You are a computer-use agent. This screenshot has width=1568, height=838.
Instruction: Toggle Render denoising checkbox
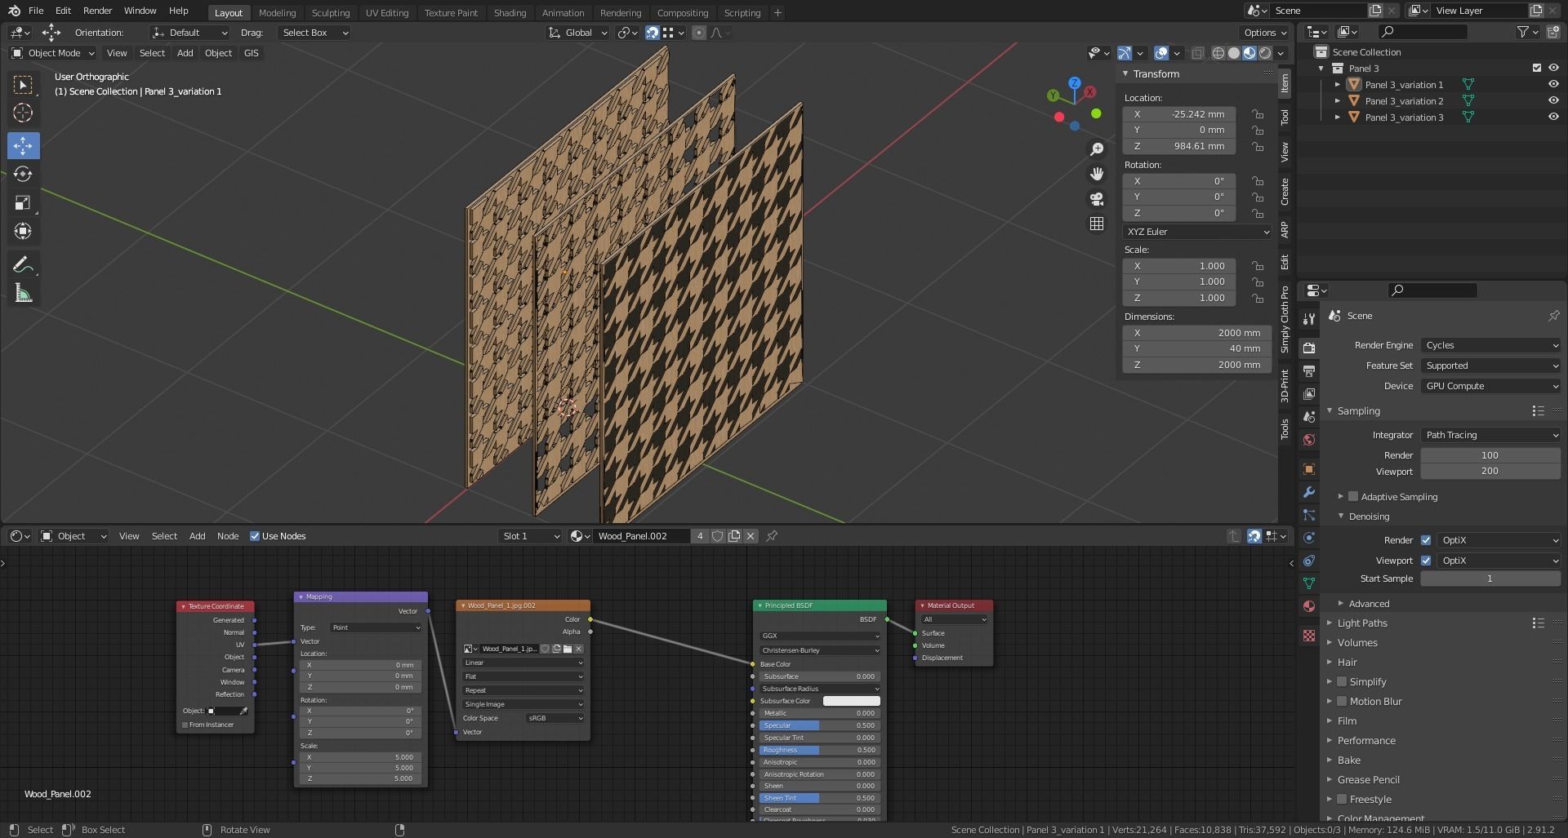point(1426,540)
